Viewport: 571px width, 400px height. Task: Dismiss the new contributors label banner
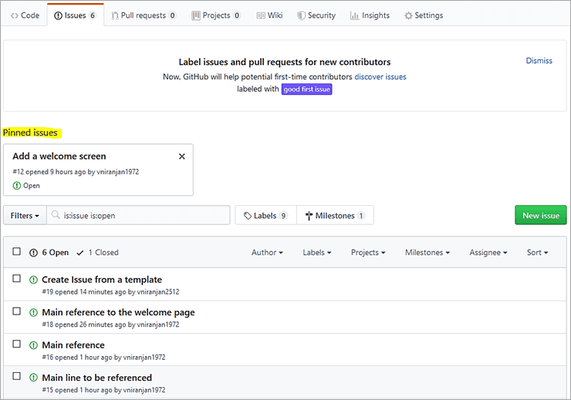click(539, 61)
